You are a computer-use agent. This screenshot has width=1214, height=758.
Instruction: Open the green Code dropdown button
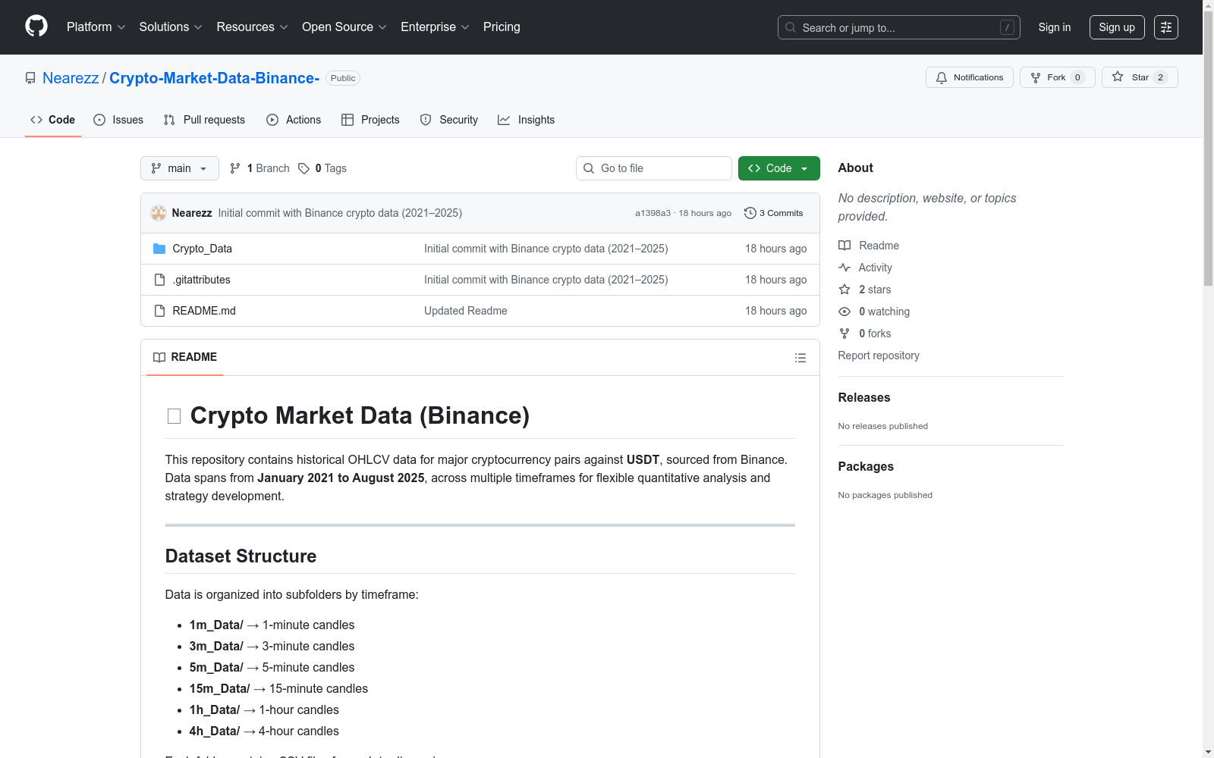click(778, 168)
